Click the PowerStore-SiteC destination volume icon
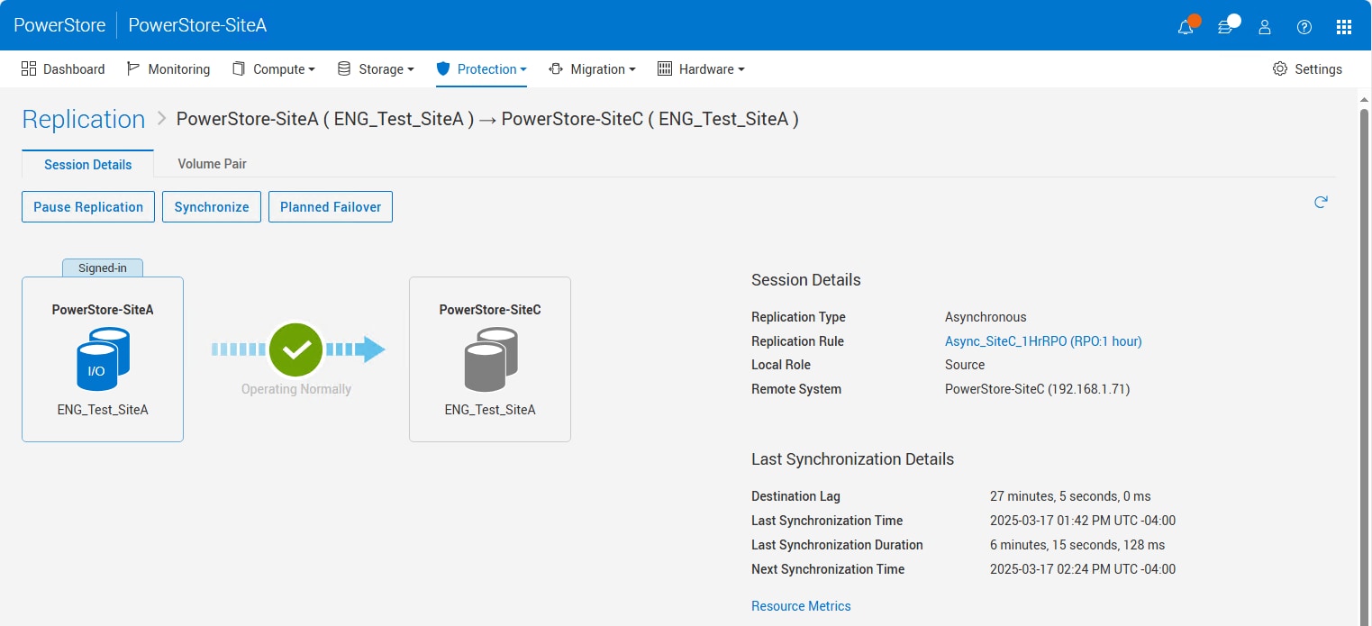Image resolution: width=1372 pixels, height=626 pixels. pos(490,358)
